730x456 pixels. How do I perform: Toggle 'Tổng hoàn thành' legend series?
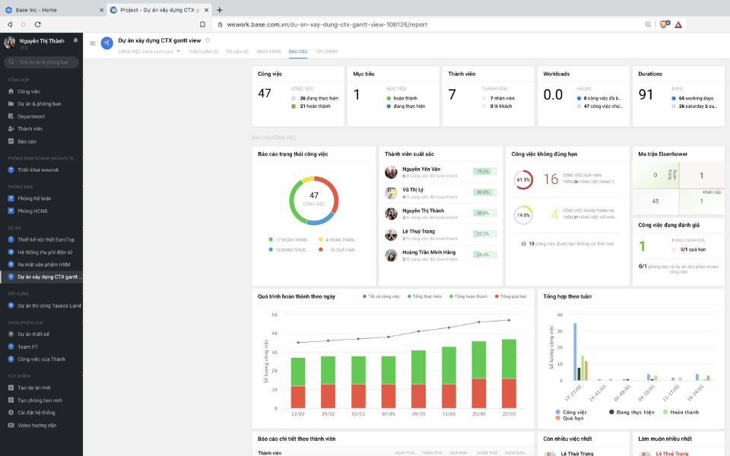(468, 296)
